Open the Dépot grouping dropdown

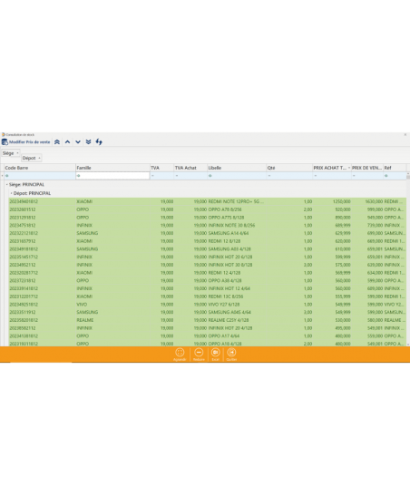pos(32,158)
